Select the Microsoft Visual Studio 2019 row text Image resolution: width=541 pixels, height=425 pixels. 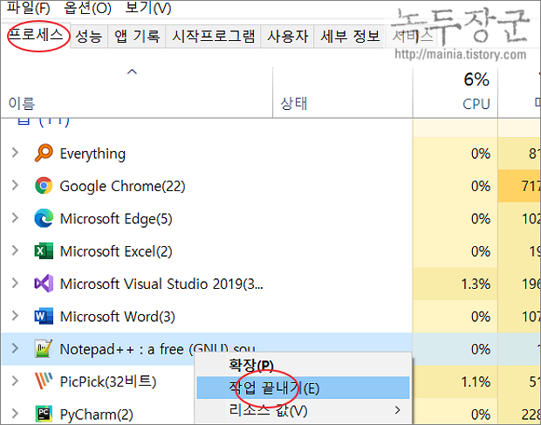[x=161, y=284]
